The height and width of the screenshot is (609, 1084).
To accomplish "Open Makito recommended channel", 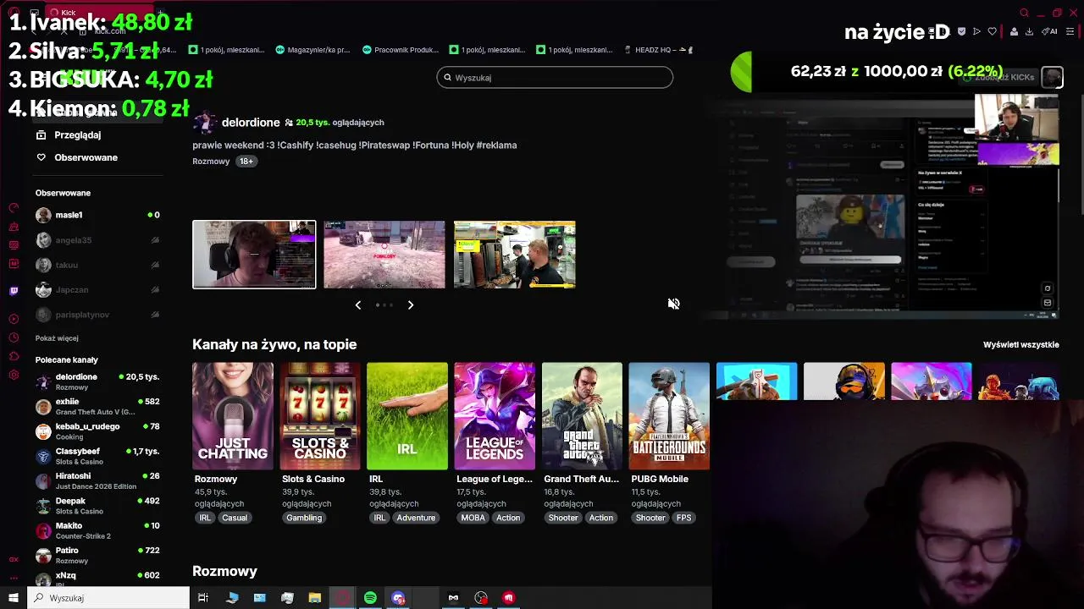I will coord(97,530).
